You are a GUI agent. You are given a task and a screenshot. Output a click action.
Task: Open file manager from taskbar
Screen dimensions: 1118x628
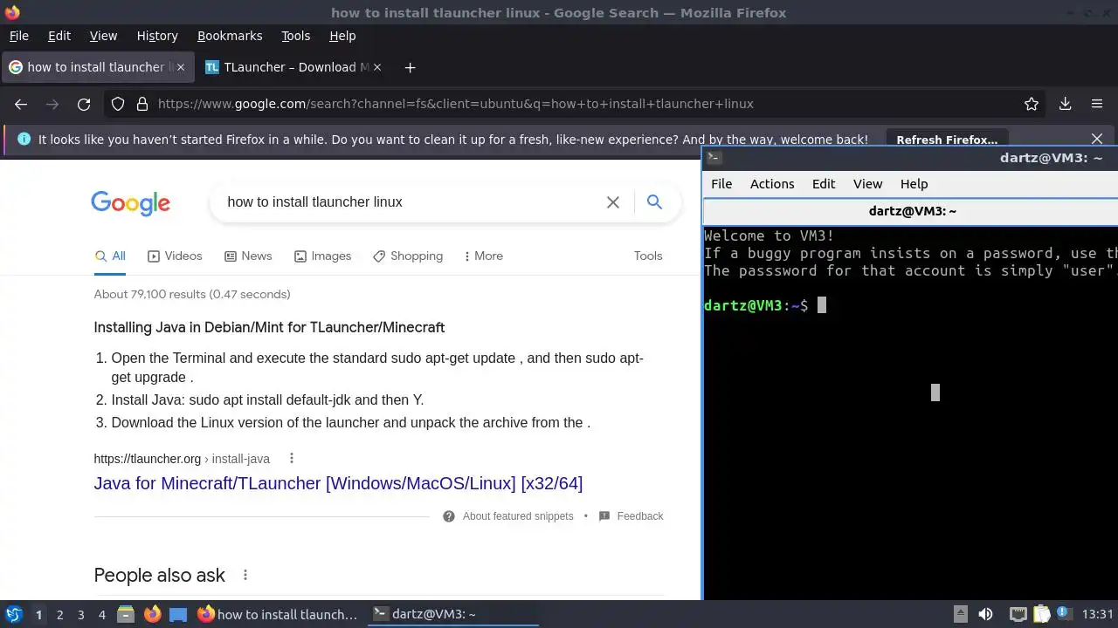pos(126,614)
